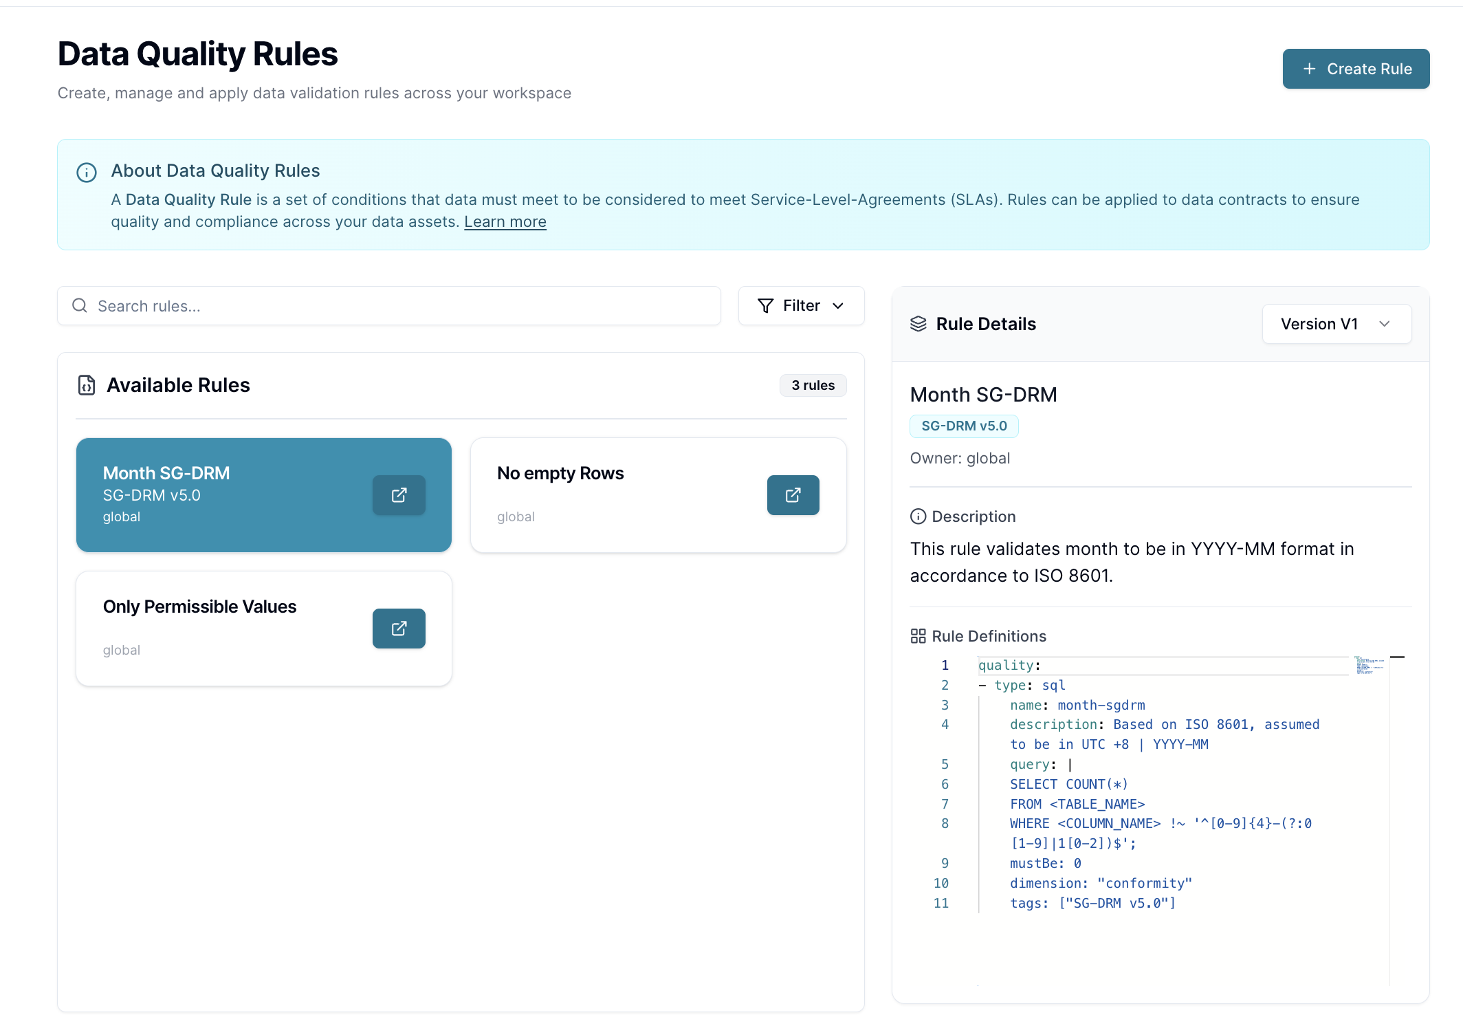Click the Create Rule button
This screenshot has height=1015, width=1463.
click(1356, 69)
